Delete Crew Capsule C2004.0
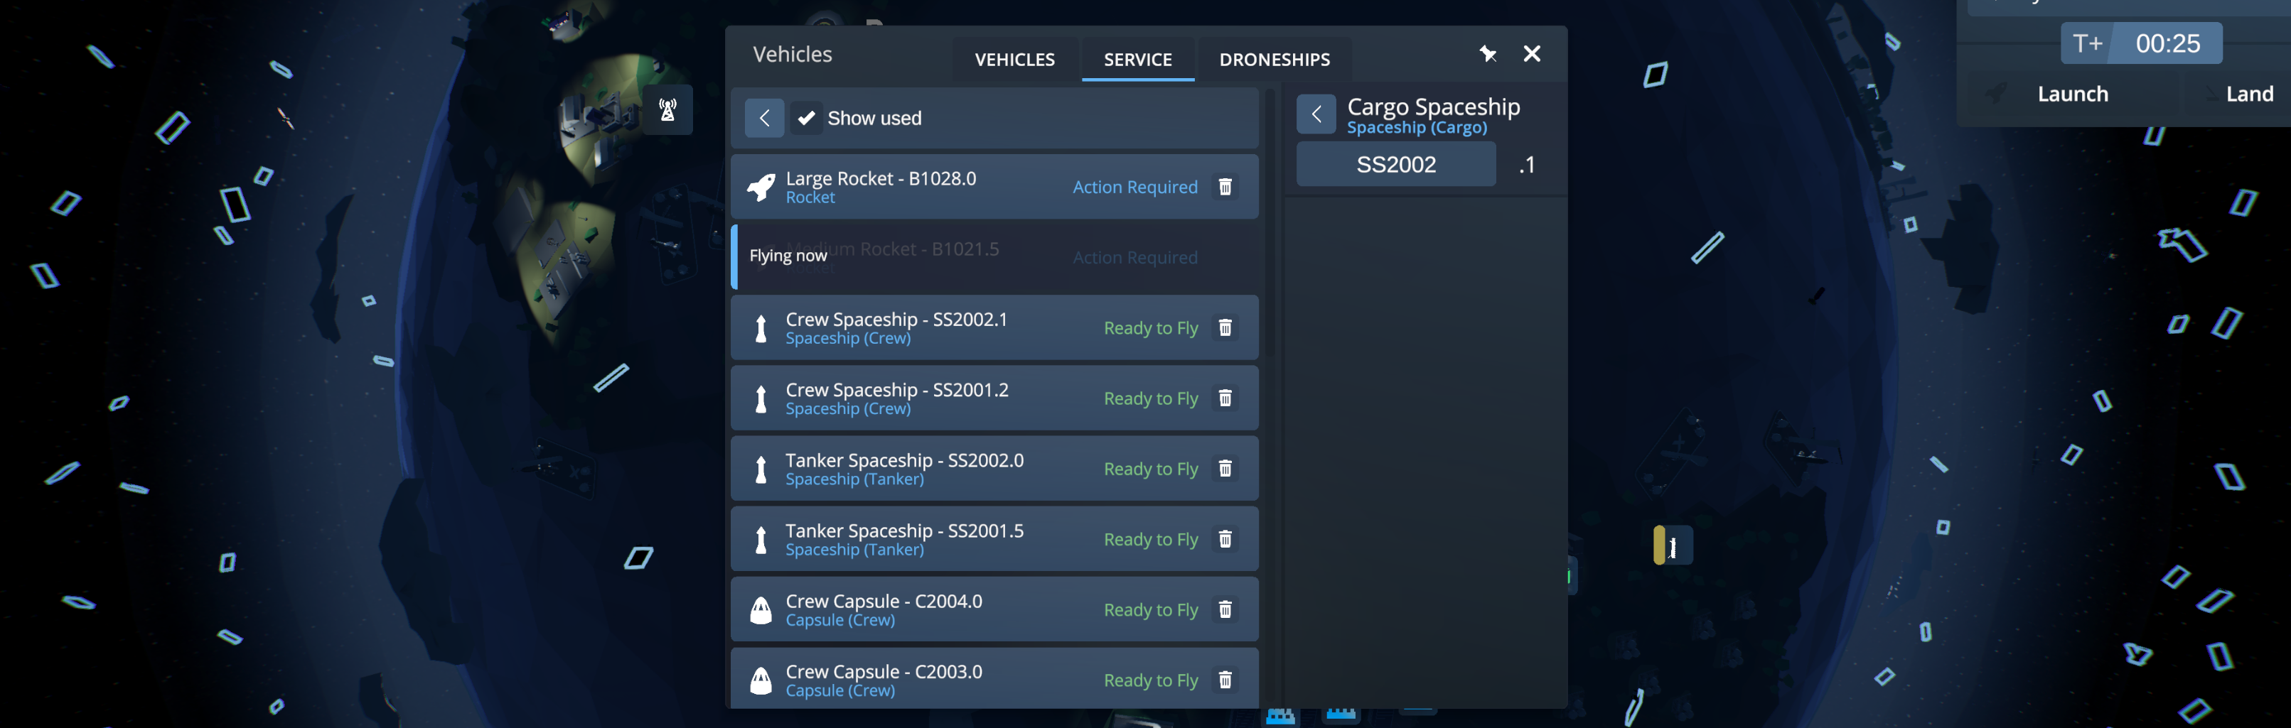The image size is (2291, 728). click(x=1225, y=610)
